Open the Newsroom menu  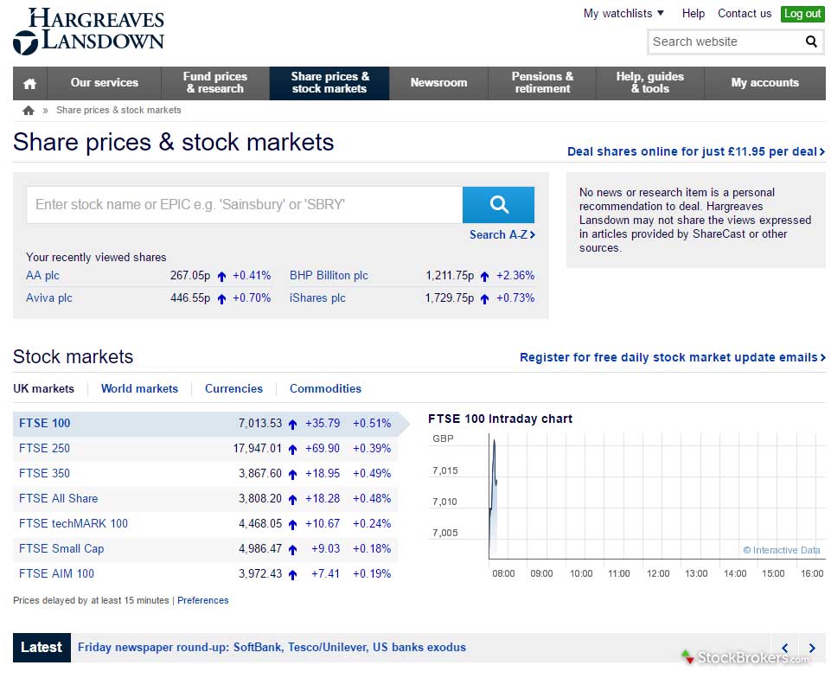[438, 83]
